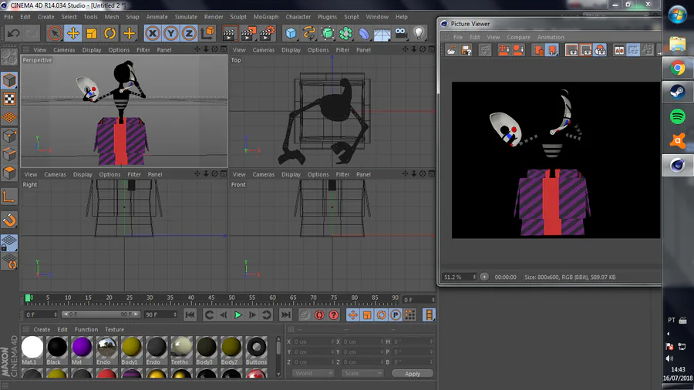Screen dimensions: 694x390
Task: Select the Scale tool icon
Action: (92, 33)
